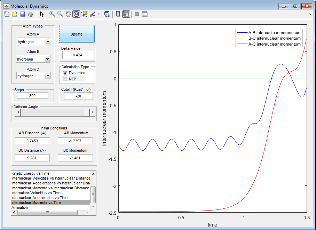Image resolution: width=316 pixels, height=230 pixels.
Task: Minimize the Molecular Dynamics window
Action: click(284, 6)
